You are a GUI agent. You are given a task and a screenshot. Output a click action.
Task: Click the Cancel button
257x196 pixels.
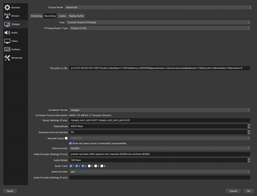[233, 191]
